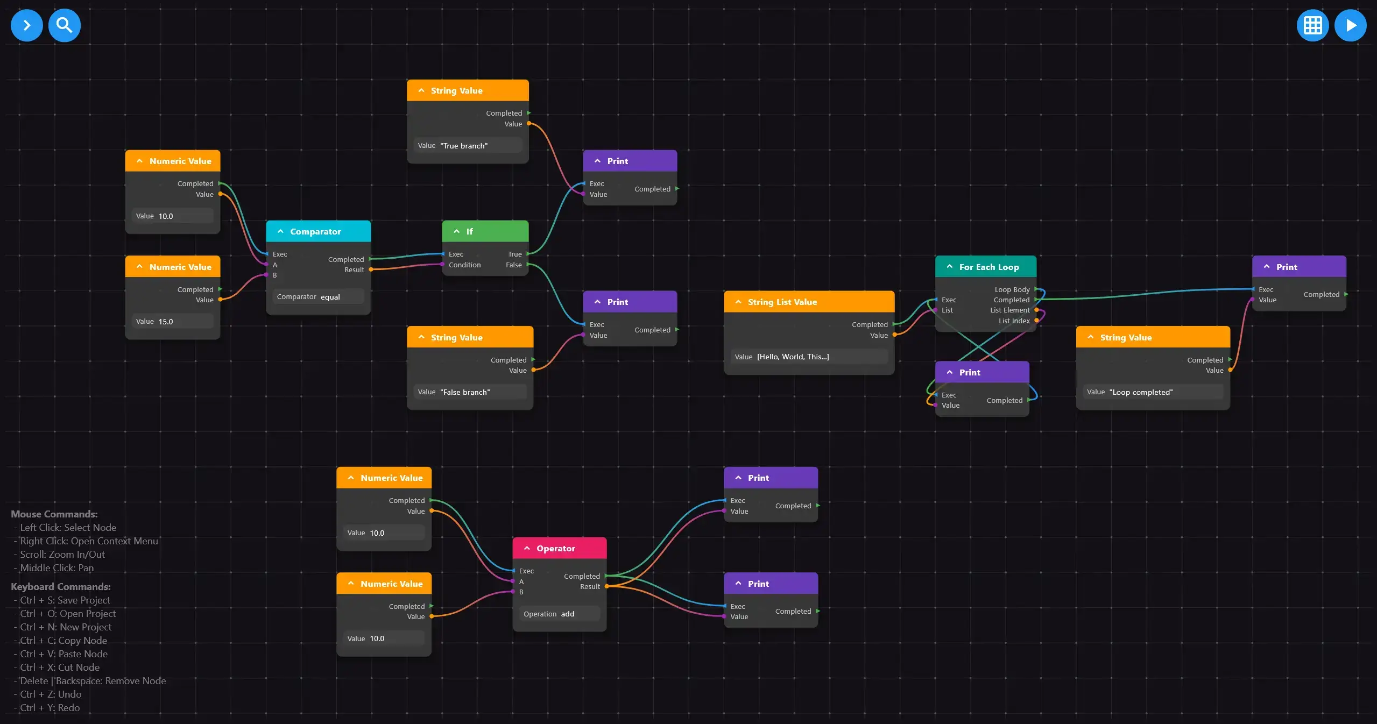Collapse the String List Value node

click(x=738, y=302)
